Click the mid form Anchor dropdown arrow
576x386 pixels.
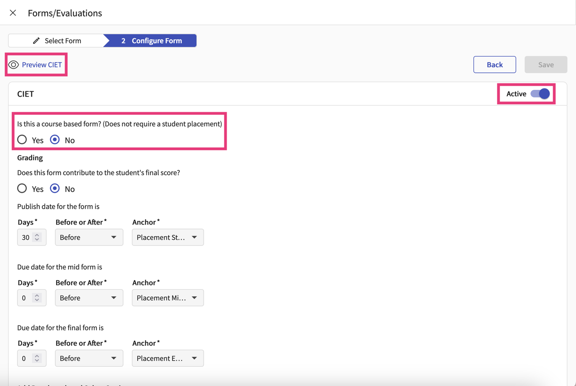pyautogui.click(x=194, y=297)
